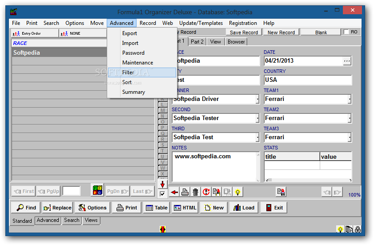
Task: Switch to Advanced toolbar tab at bottom
Action: coord(48,220)
